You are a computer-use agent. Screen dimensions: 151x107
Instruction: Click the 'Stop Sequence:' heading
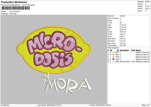point(114,48)
